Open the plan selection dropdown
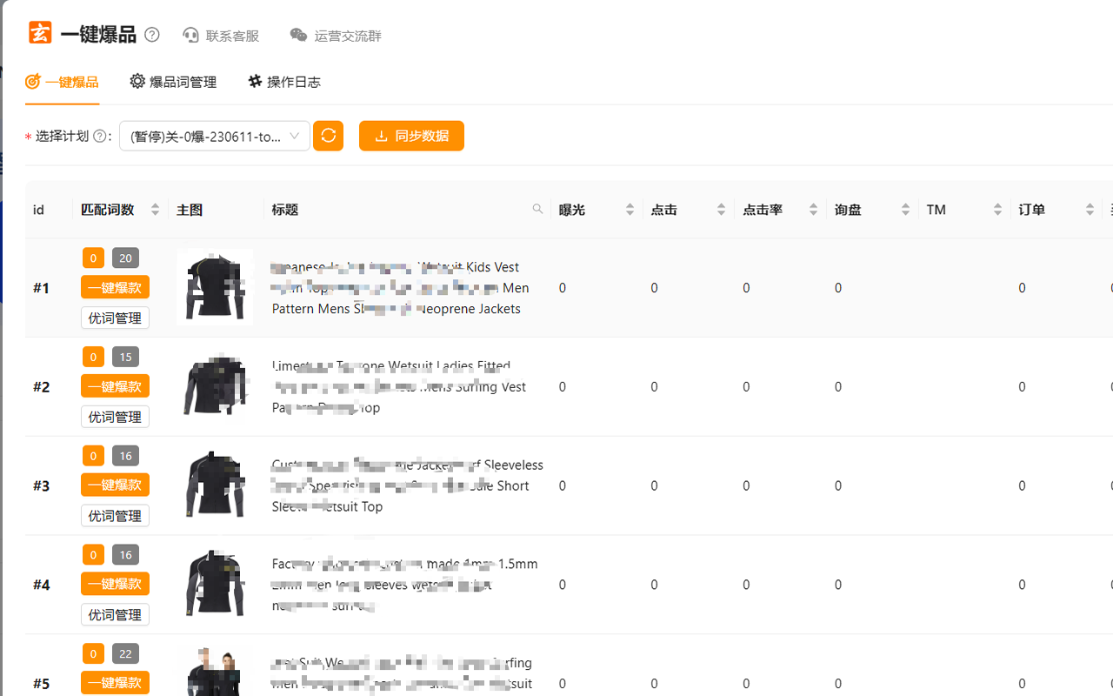Viewport: 1113px width, 696px height. (x=215, y=136)
